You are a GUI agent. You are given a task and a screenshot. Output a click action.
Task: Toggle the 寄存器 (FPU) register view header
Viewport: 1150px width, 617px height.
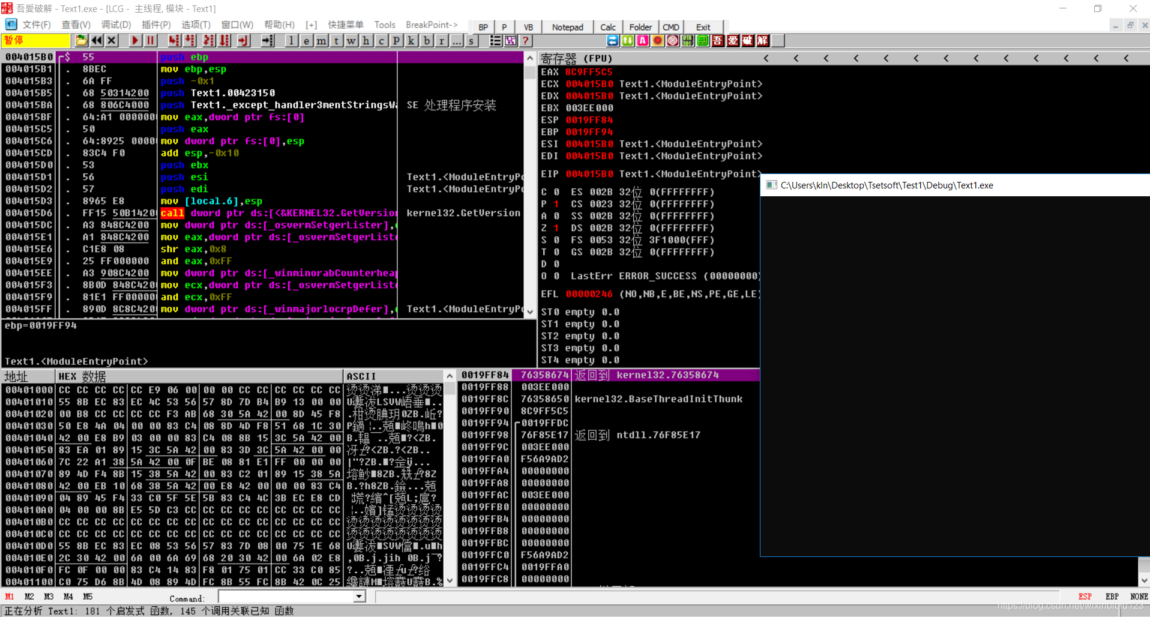click(x=576, y=58)
